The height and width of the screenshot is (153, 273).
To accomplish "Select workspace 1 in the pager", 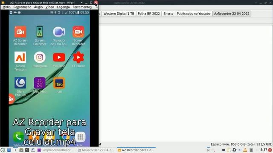I will tap(15, 150).
